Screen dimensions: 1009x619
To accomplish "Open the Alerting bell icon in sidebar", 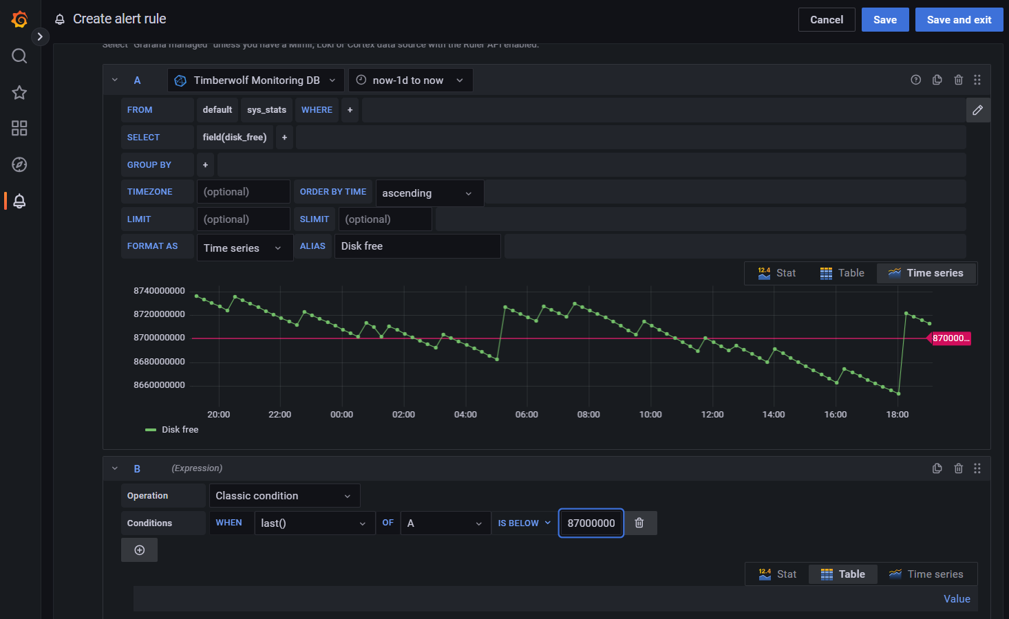I will pos(19,201).
